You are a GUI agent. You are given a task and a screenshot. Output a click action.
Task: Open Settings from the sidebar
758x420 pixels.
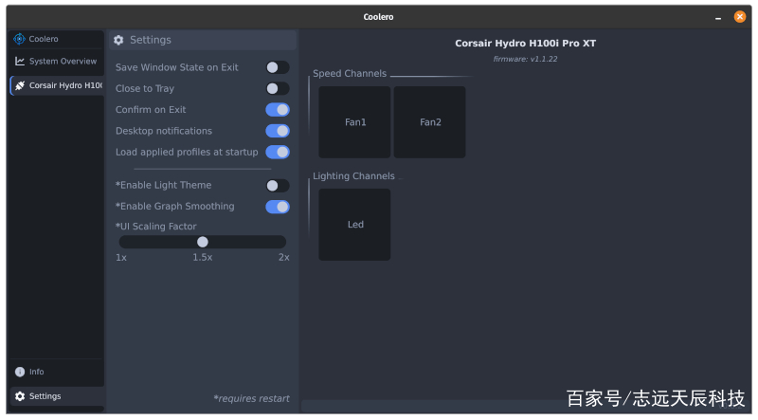(57, 396)
